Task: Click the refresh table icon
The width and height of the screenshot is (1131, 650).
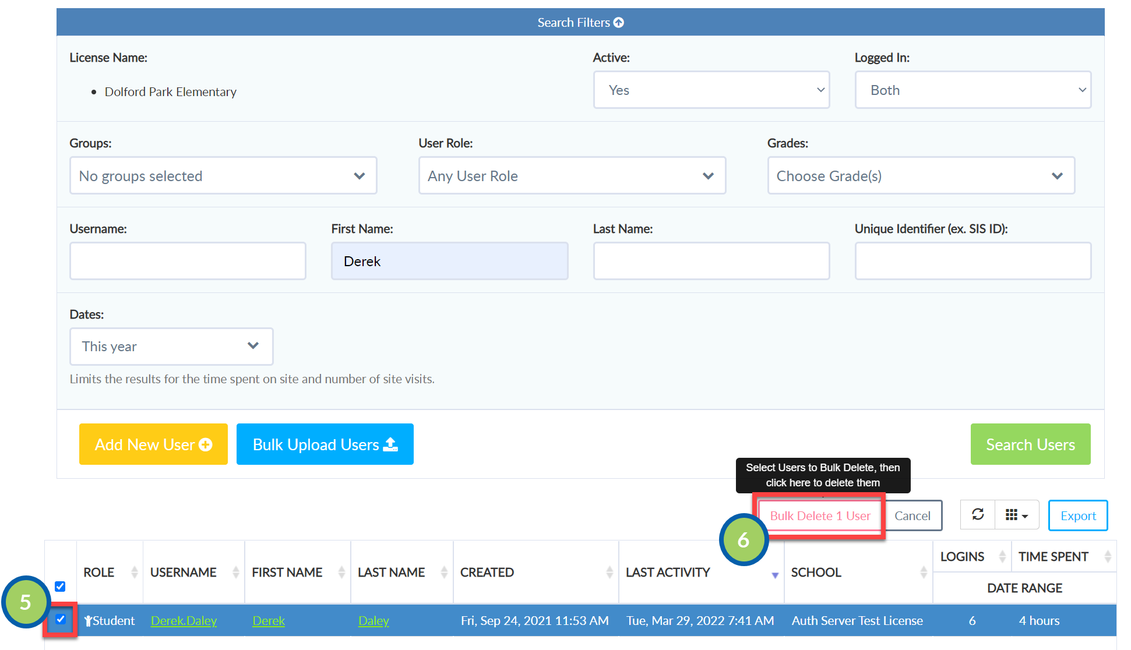Action: point(978,515)
